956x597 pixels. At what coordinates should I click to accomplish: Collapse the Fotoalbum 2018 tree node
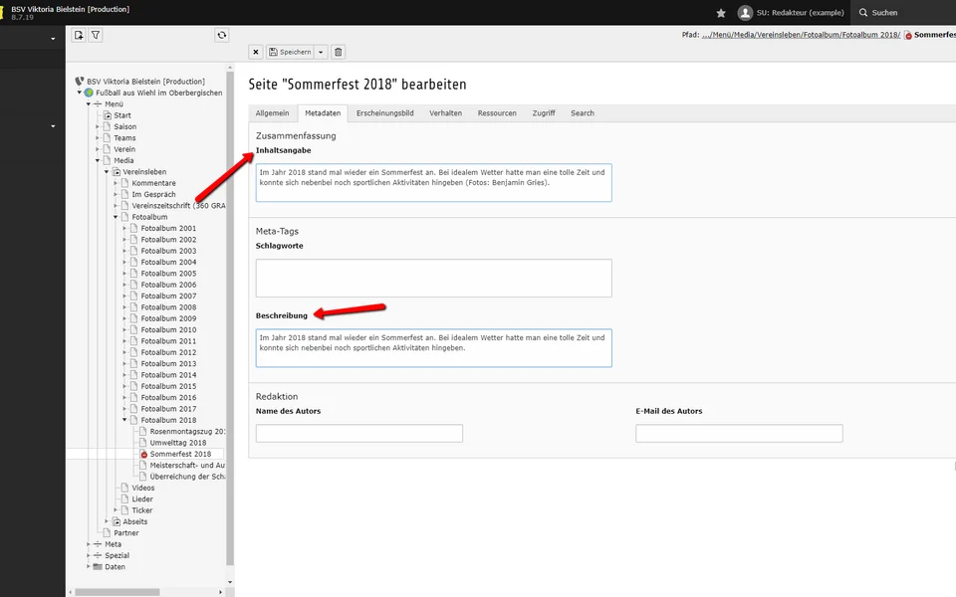124,420
